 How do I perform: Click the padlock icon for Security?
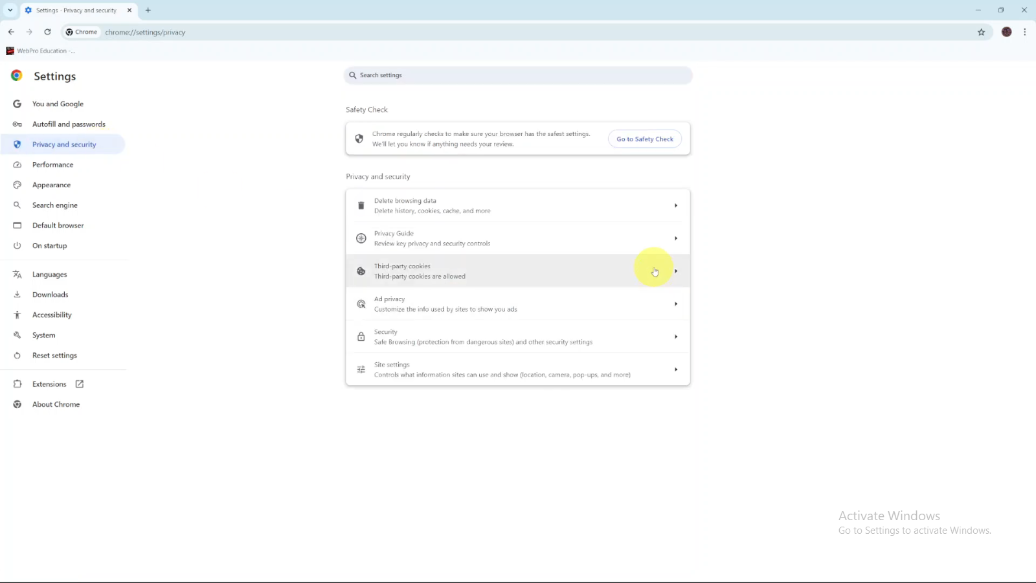pos(361,337)
